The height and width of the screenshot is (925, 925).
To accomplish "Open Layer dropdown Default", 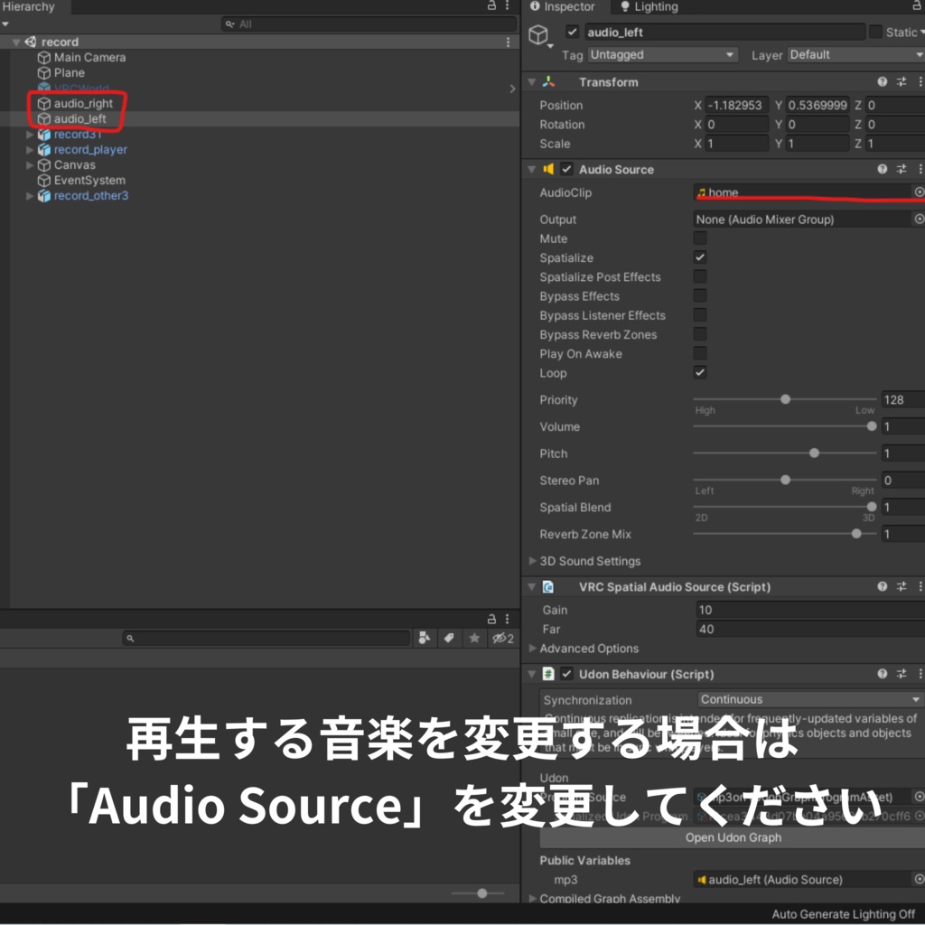I will tap(855, 55).
